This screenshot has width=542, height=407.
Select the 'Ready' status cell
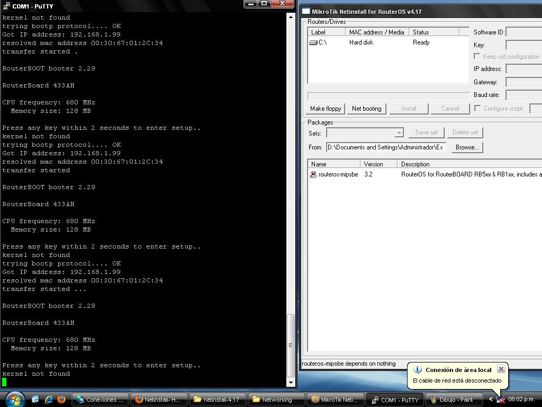tap(421, 42)
